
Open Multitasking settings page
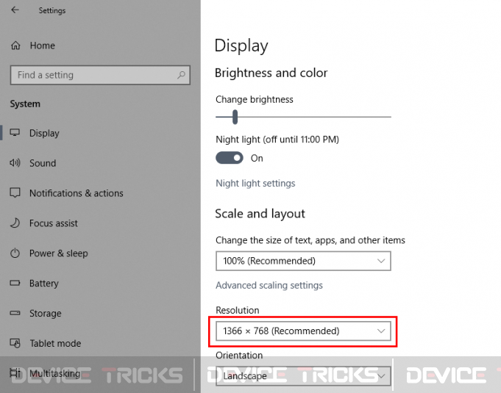pyautogui.click(x=54, y=373)
